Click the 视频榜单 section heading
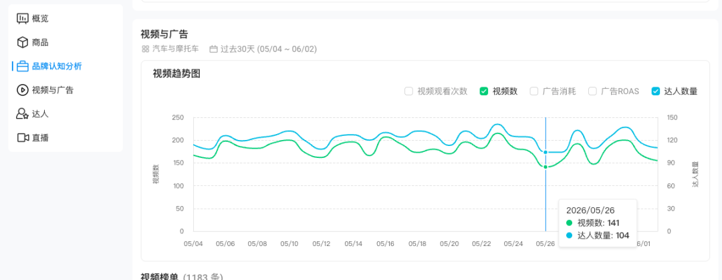The width and height of the screenshot is (722, 280). [x=160, y=277]
